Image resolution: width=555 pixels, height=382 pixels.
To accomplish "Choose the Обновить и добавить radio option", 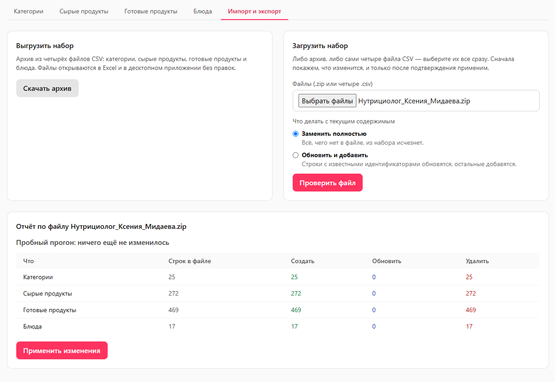I will (296, 155).
